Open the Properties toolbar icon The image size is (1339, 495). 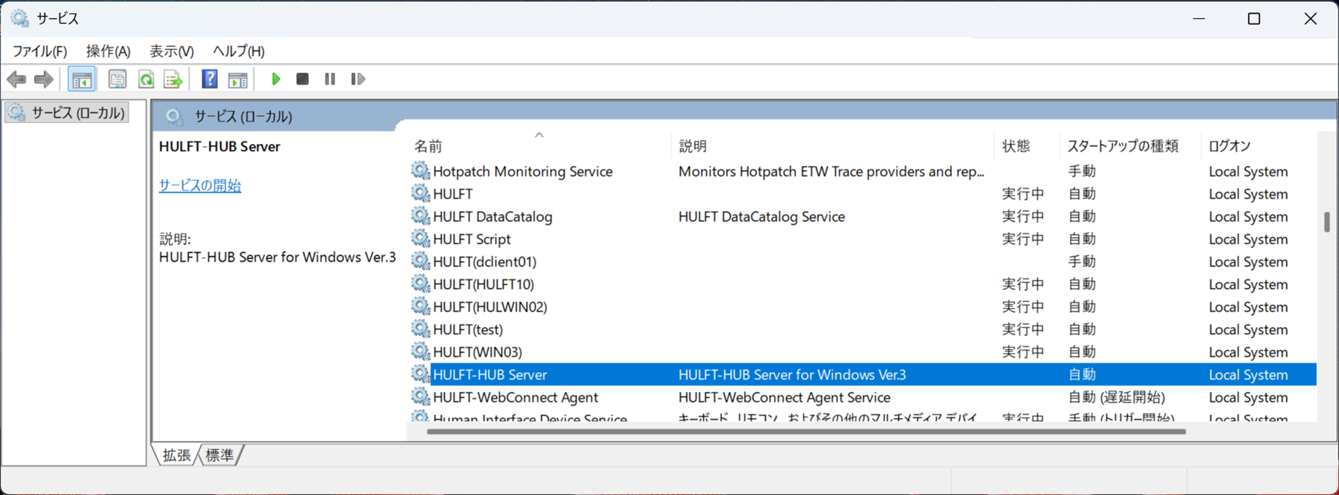pyautogui.click(x=117, y=79)
